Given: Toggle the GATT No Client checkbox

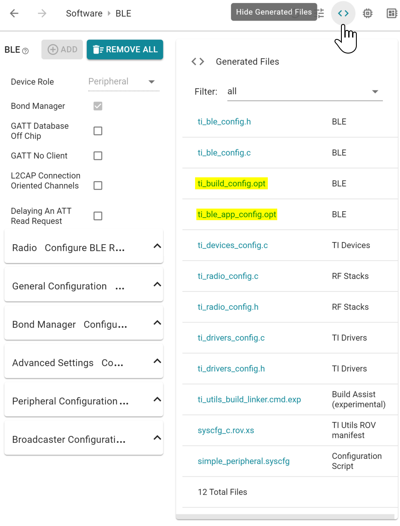Looking at the screenshot, I should [98, 156].
